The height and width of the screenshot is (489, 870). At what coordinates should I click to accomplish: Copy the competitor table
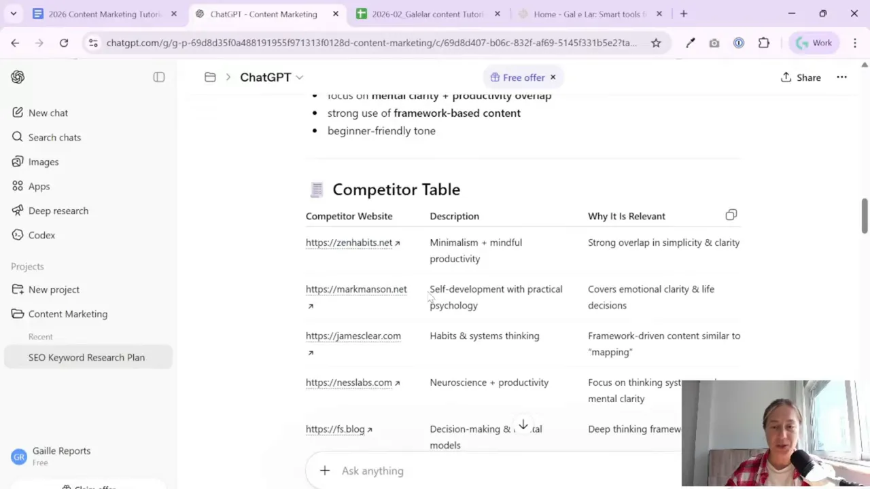pyautogui.click(x=731, y=215)
